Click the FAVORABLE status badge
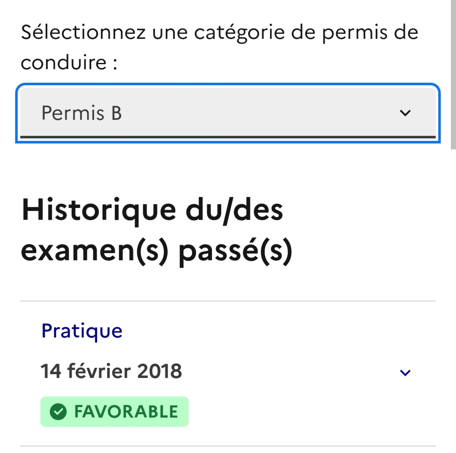Image resolution: width=456 pixels, height=453 pixels. (114, 412)
